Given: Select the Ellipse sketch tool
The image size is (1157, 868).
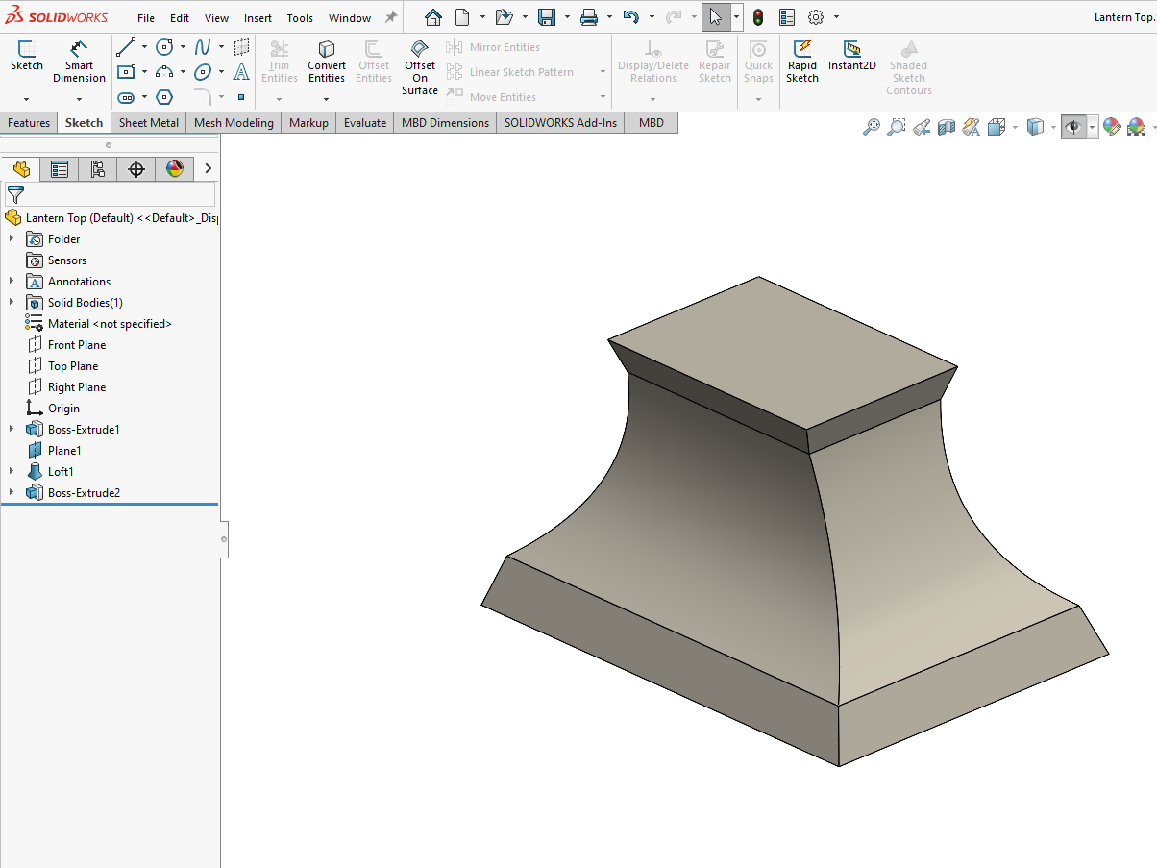Looking at the screenshot, I should (x=203, y=72).
